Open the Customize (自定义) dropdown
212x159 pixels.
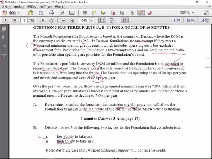(x=187, y=13)
